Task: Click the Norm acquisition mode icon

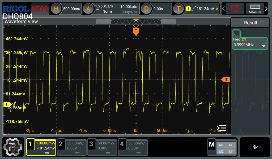Action: [x=97, y=11]
